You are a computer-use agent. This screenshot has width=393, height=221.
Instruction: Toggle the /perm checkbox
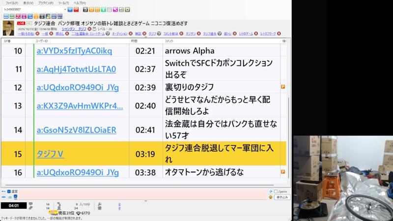pyautogui.click(x=276, y=192)
